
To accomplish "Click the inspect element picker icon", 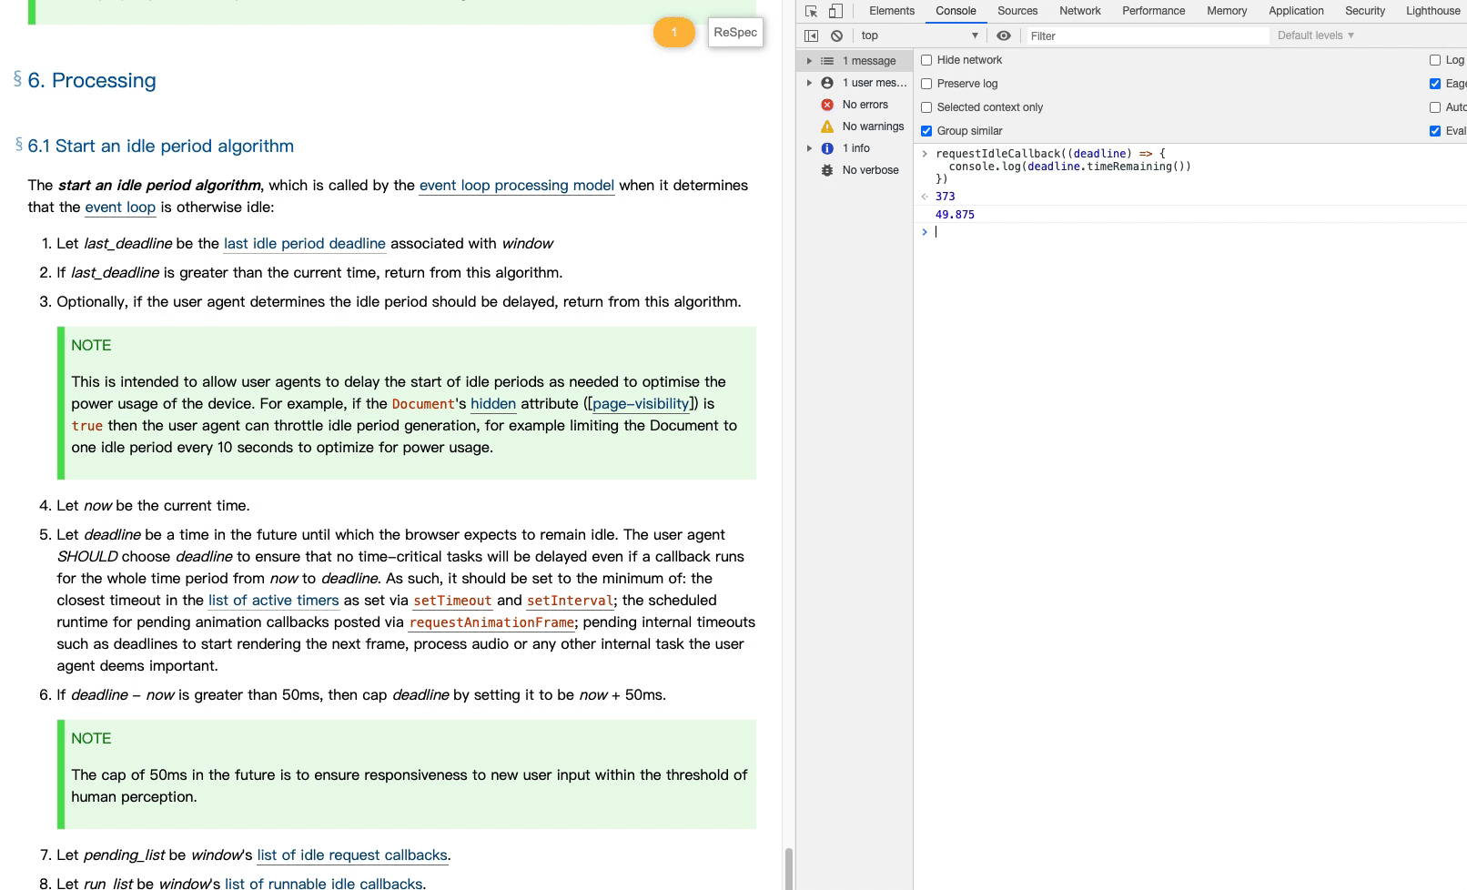I will click(811, 11).
